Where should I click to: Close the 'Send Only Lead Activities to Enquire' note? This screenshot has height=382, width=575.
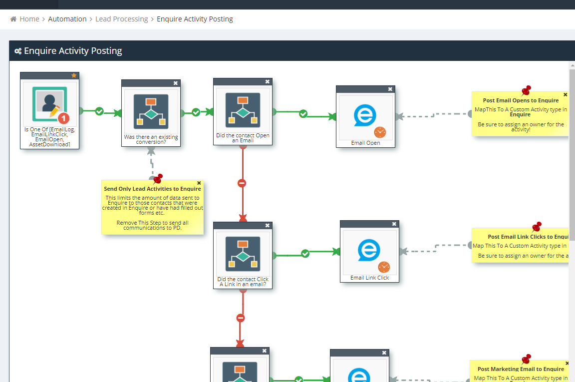click(x=199, y=183)
